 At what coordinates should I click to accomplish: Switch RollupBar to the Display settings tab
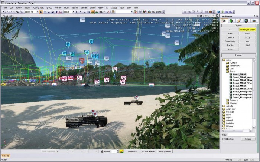[246, 21]
